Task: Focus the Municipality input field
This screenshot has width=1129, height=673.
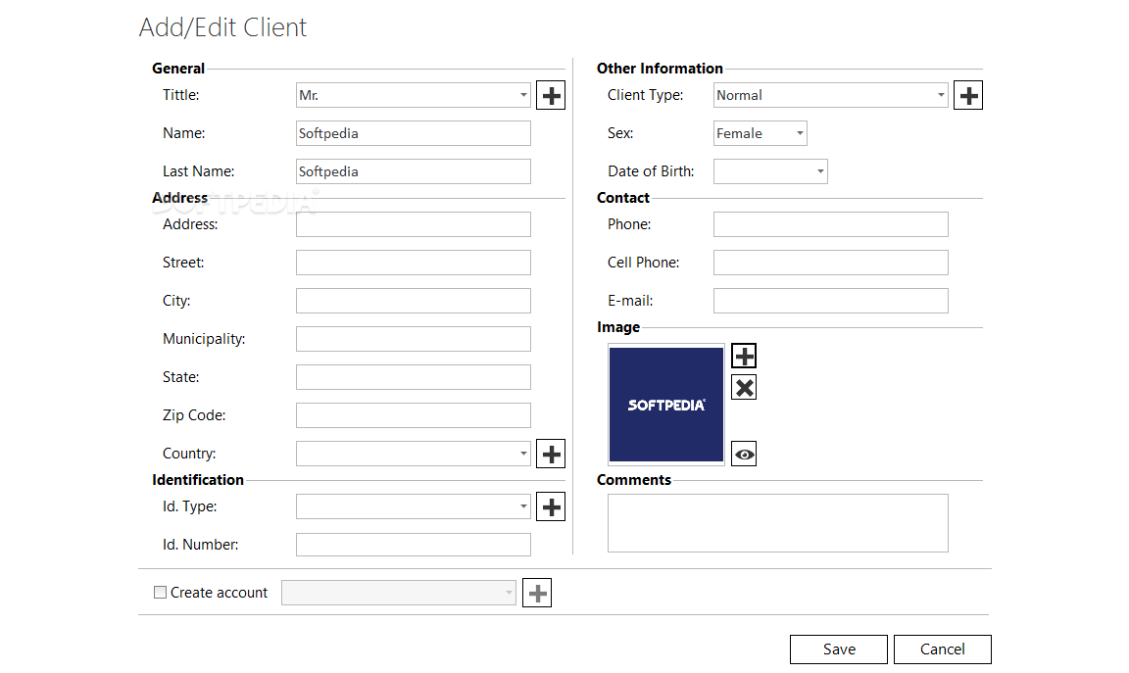Action: pos(414,338)
